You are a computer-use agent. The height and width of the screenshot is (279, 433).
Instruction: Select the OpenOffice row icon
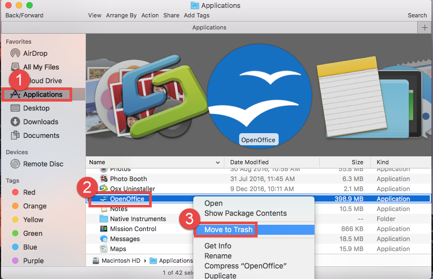104,198
